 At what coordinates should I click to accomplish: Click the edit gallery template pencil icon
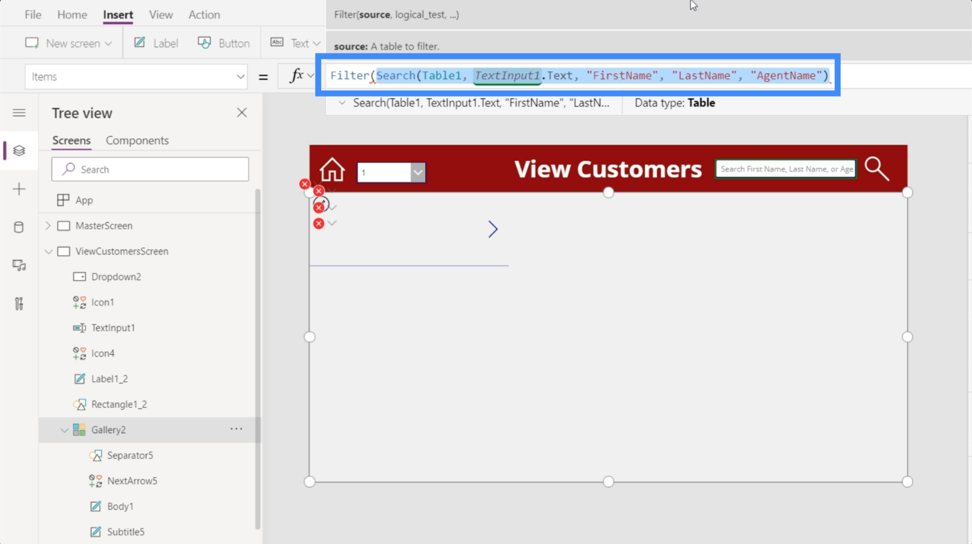click(x=323, y=203)
